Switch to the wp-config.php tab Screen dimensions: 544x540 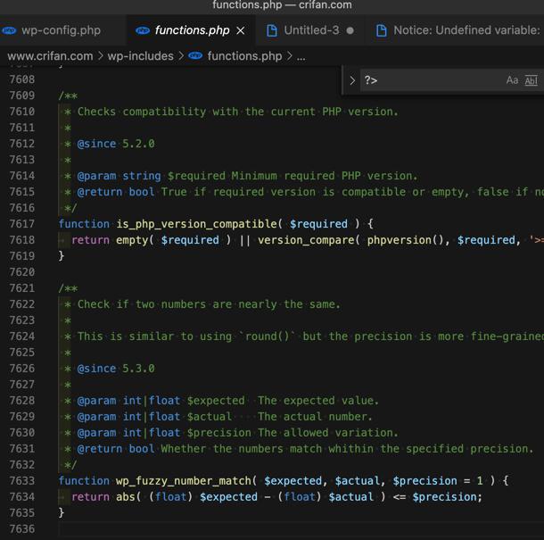tap(61, 30)
